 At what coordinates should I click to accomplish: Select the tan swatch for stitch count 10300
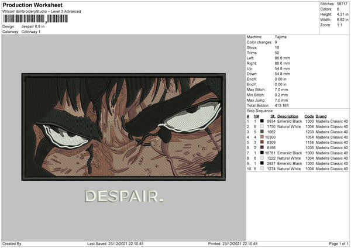click(261, 137)
